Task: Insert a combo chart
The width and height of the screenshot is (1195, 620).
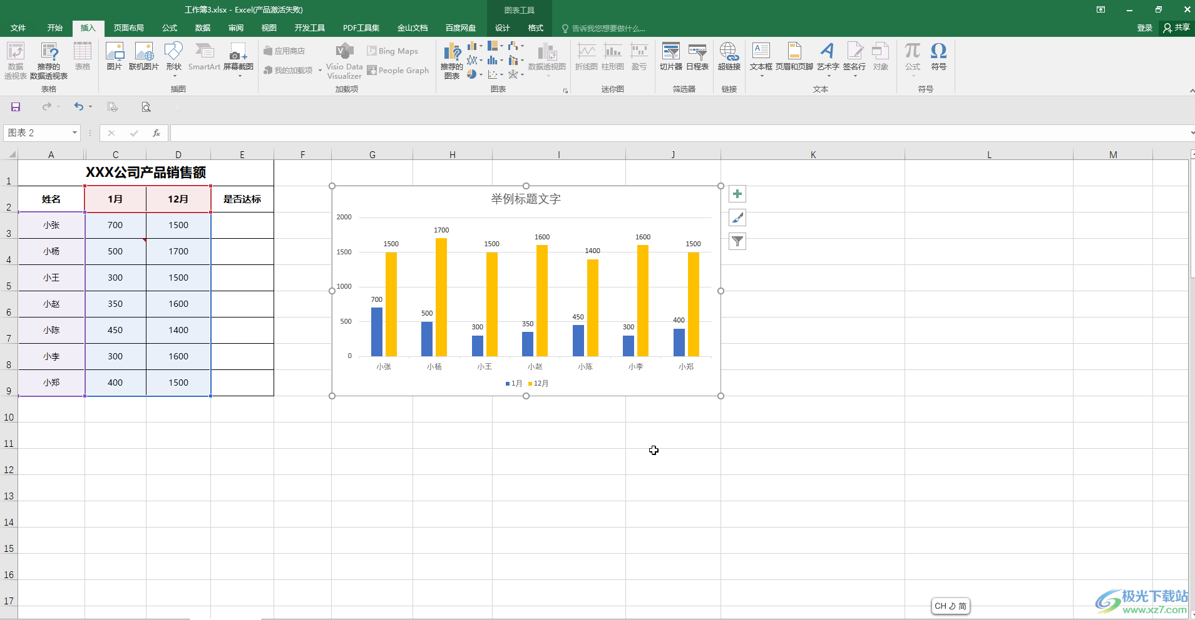Action: [516, 60]
